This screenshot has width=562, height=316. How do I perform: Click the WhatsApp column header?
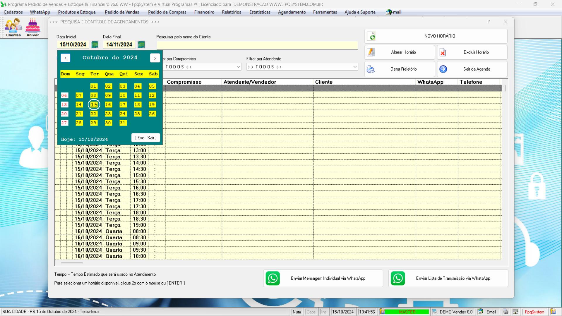(x=437, y=82)
